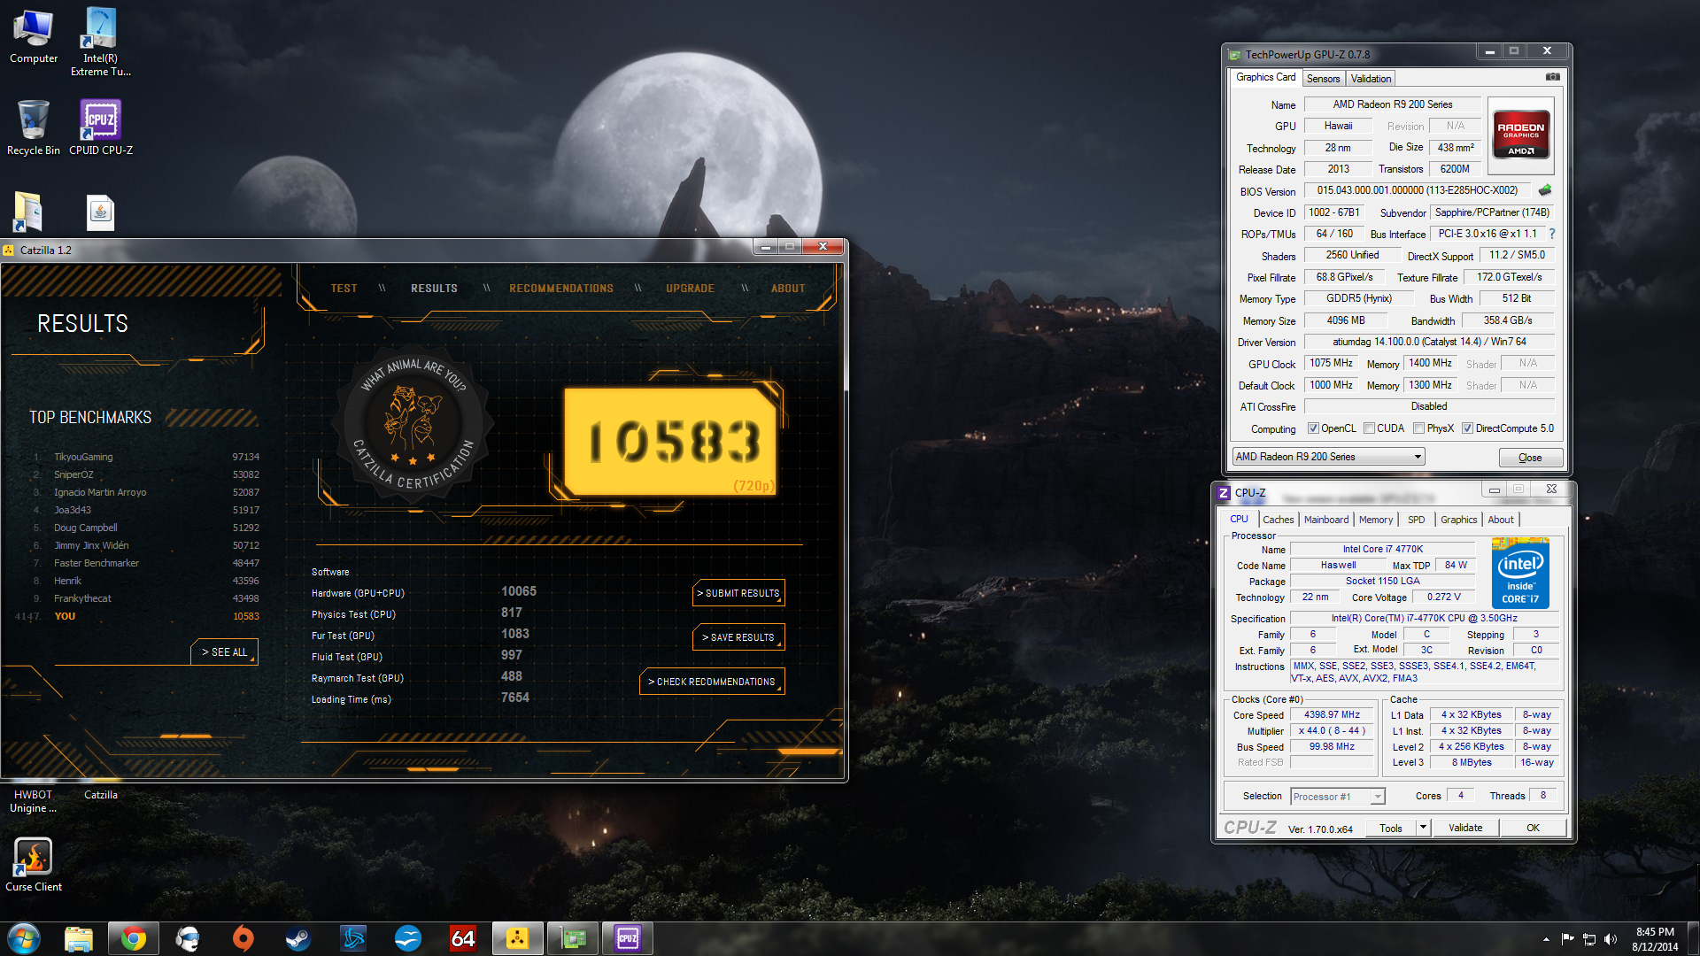Toggle the CUDA checkbox in GPU-Z

[1369, 428]
